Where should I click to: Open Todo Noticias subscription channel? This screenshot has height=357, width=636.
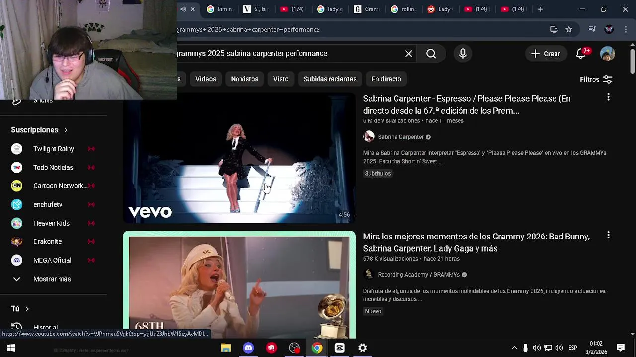[54, 167]
